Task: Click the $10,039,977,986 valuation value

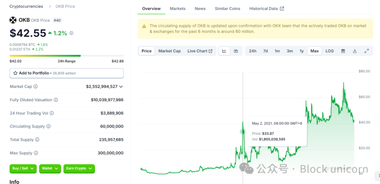Action: click(107, 100)
